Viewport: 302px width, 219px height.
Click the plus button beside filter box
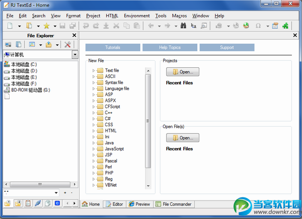pyautogui.click(x=65, y=193)
